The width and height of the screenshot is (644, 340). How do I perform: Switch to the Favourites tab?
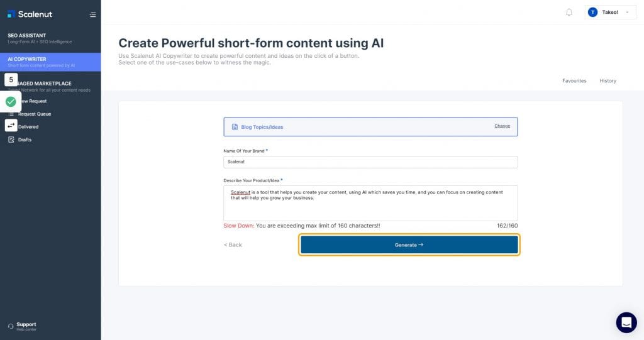coord(574,81)
